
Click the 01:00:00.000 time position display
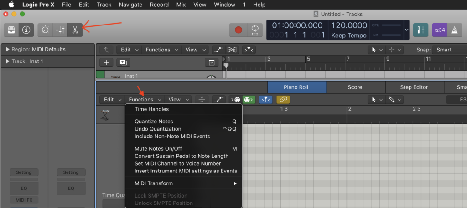point(297,25)
